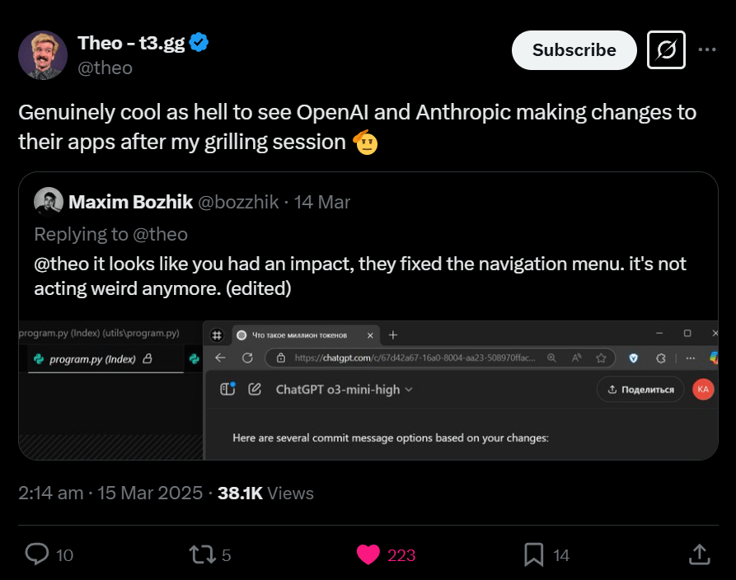Open the @theo handle link
This screenshot has width=736, height=580.
(105, 68)
